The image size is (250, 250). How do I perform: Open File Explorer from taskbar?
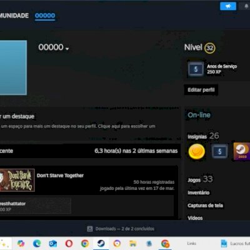[x=133, y=243]
